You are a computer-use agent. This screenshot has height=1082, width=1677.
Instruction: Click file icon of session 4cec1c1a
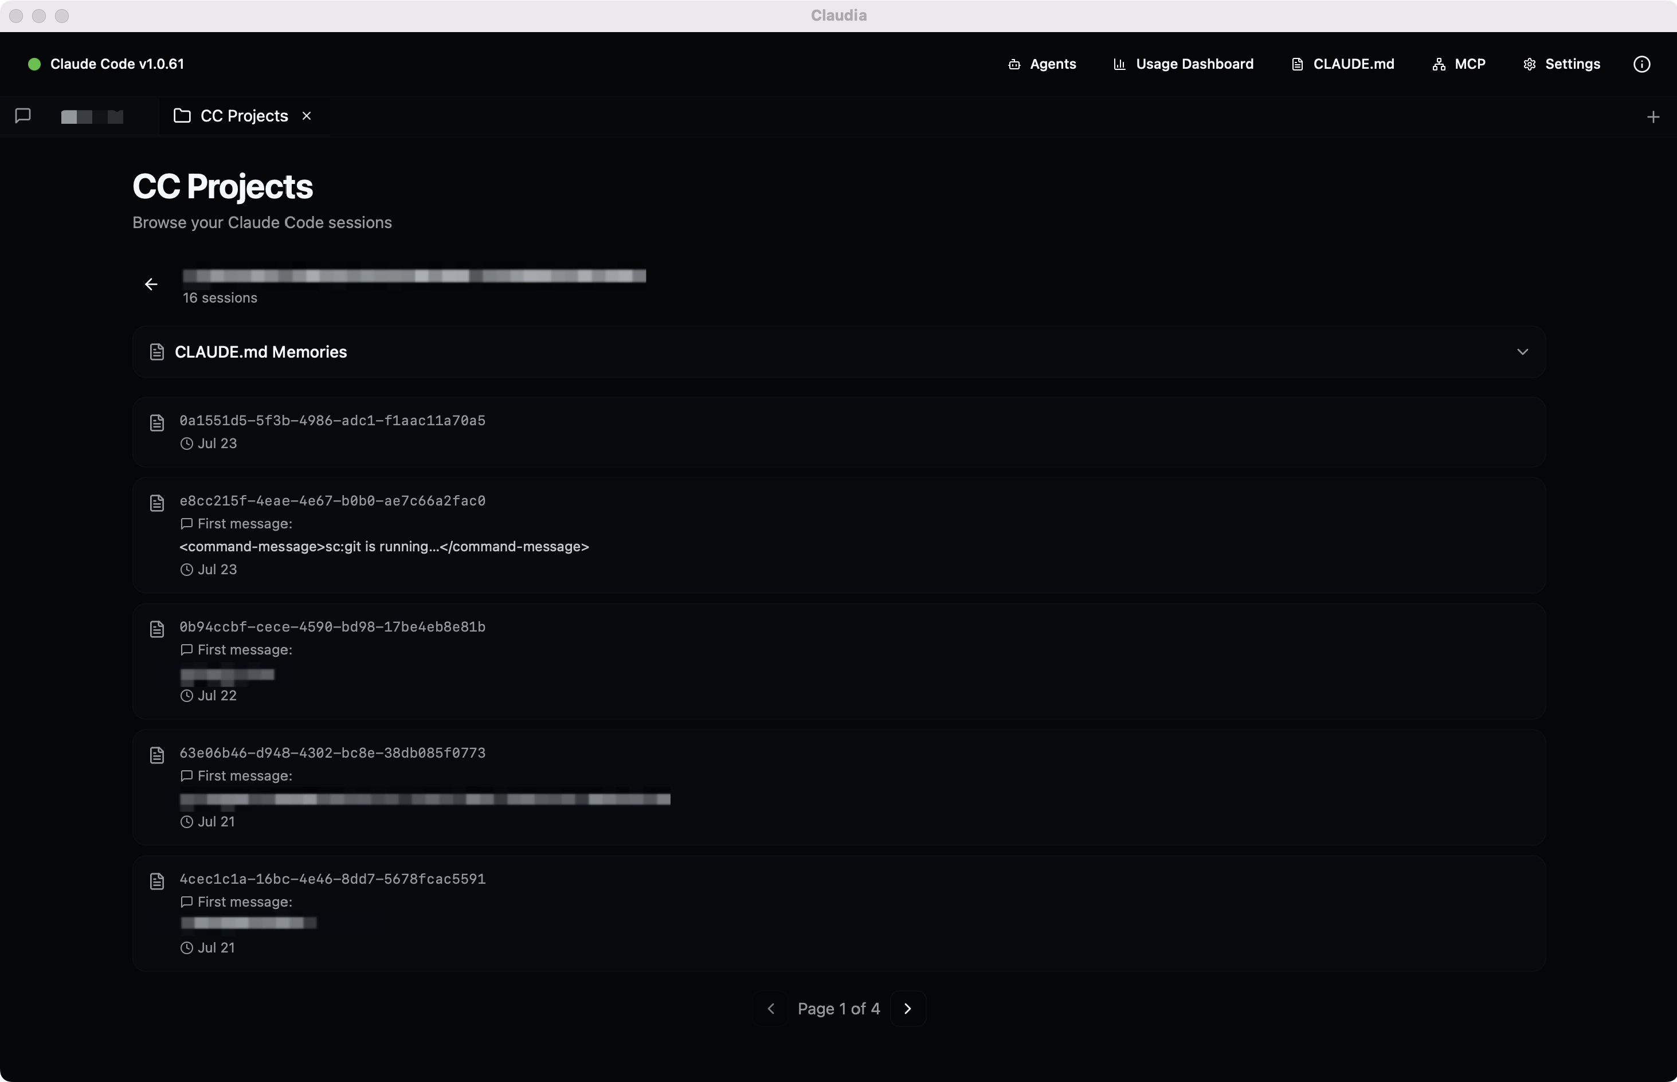coord(156,881)
